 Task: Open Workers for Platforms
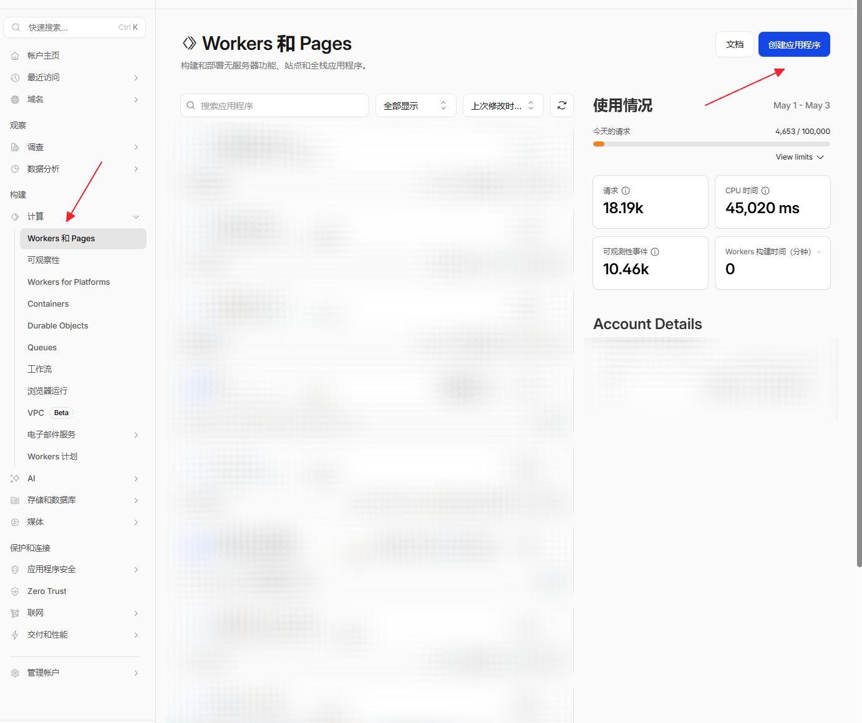69,282
